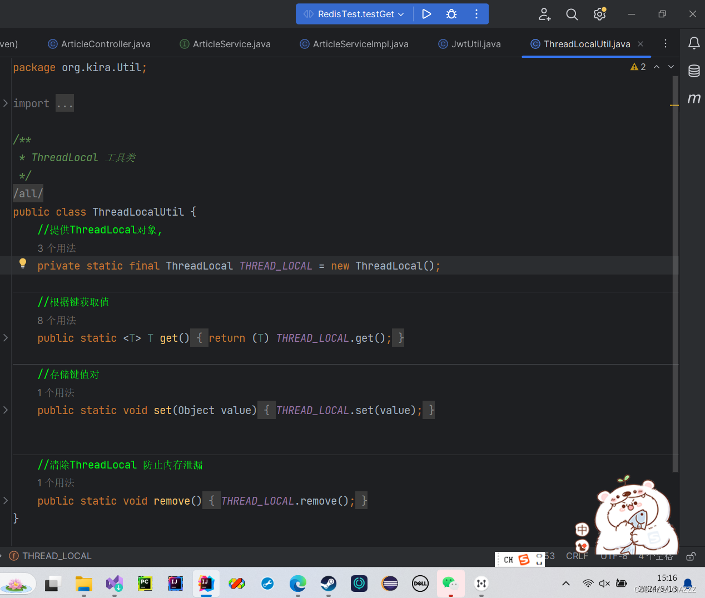Open more run actions via three-dot menu
This screenshot has width=705, height=598.
tap(476, 14)
